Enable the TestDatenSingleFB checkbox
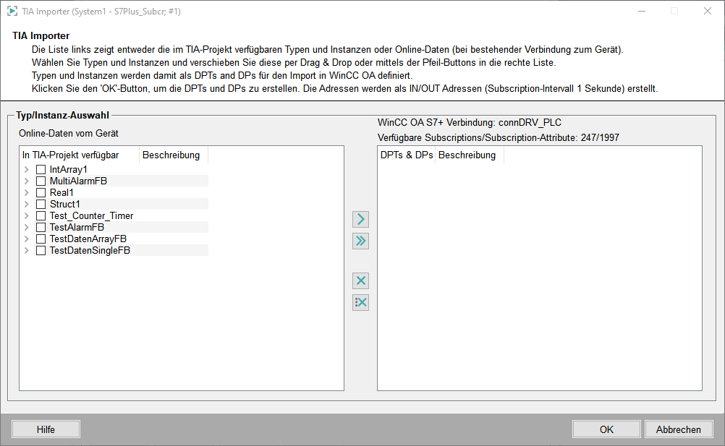Screen dimensions: 725x446 point(41,250)
